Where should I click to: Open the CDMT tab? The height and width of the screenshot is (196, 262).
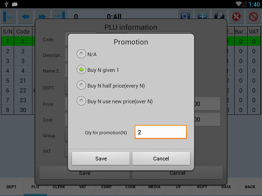coord(106,187)
